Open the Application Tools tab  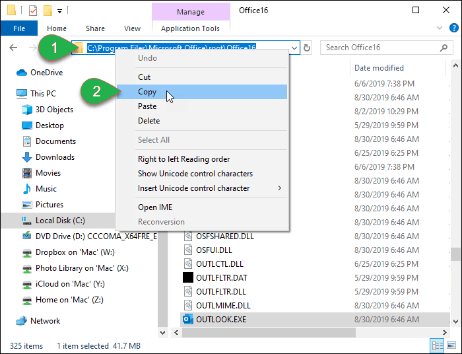pyautogui.click(x=190, y=28)
